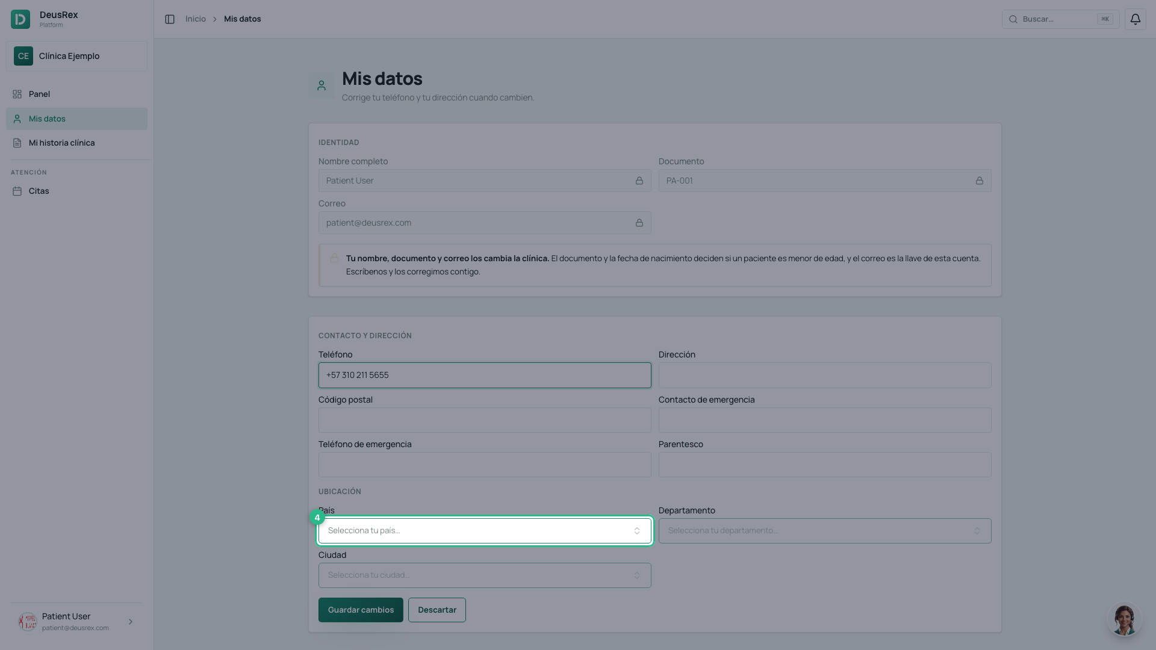Screen dimensions: 1156x650
Task: Click the Patient User avatar picture
Action: 28,622
